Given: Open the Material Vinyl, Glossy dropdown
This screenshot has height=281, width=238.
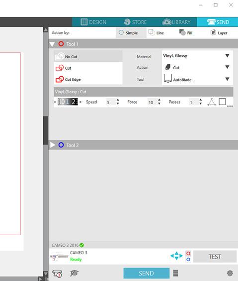Looking at the screenshot, I should click(197, 56).
